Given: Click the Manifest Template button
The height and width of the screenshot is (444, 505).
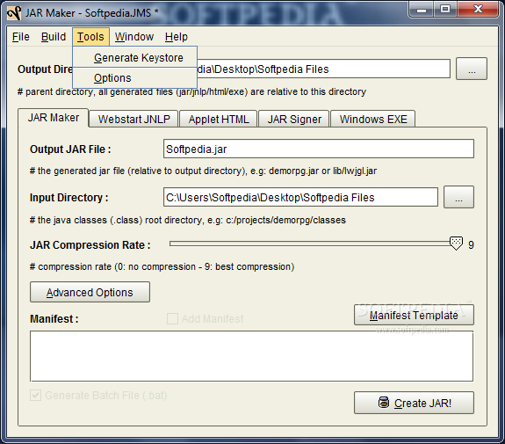Looking at the screenshot, I should [x=414, y=315].
